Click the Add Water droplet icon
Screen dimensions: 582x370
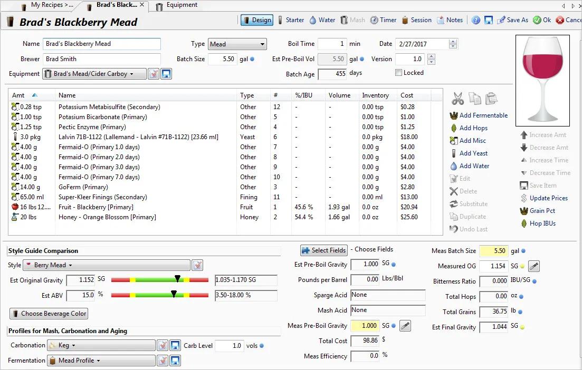453,166
